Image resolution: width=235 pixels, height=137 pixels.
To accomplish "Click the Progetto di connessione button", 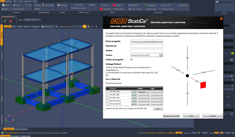I will click(171, 116).
